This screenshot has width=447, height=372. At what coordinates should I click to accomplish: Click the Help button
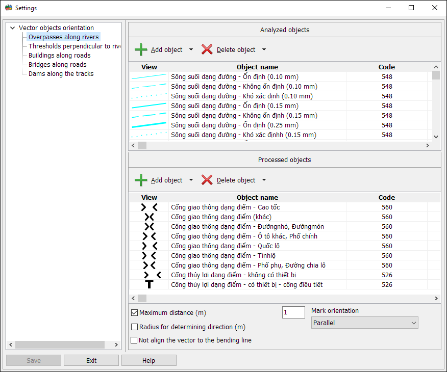(149, 360)
